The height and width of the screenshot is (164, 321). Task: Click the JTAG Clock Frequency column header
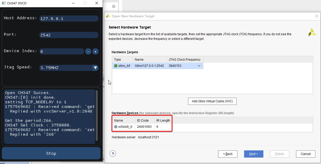point(185,59)
